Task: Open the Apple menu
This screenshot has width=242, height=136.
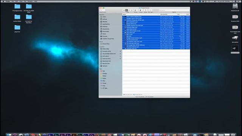Action: 3,2
